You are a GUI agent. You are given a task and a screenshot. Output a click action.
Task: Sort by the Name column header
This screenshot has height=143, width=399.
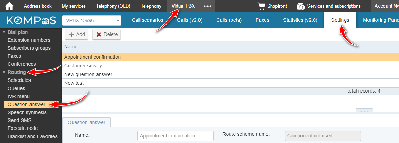point(230,47)
